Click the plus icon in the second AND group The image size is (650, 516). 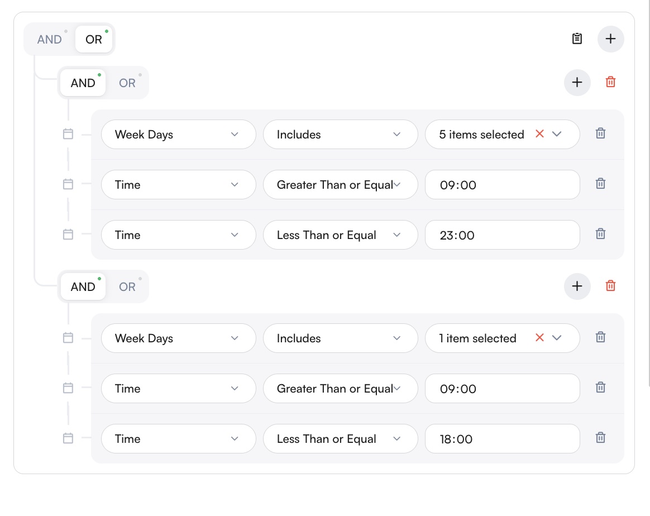click(577, 286)
